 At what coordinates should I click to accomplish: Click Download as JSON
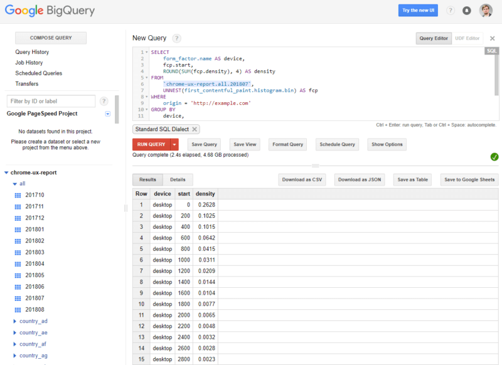pyautogui.click(x=360, y=180)
